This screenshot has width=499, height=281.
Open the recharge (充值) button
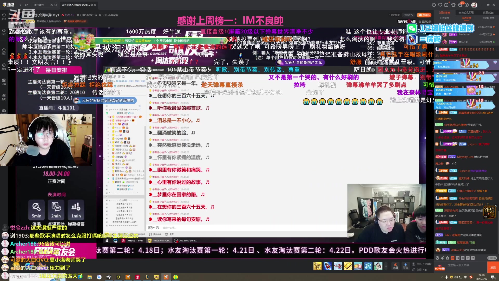pos(395,266)
